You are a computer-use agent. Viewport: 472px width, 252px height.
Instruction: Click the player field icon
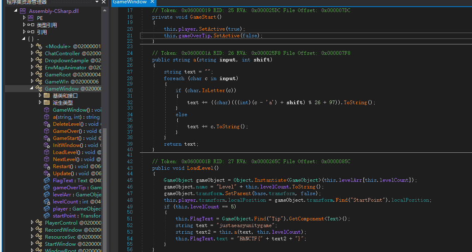[47, 208]
